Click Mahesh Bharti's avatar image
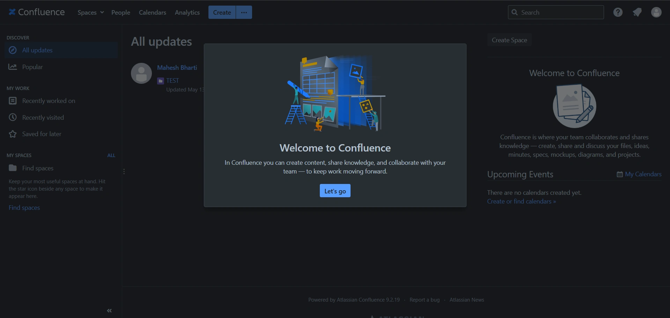This screenshot has height=318, width=670. (141, 73)
